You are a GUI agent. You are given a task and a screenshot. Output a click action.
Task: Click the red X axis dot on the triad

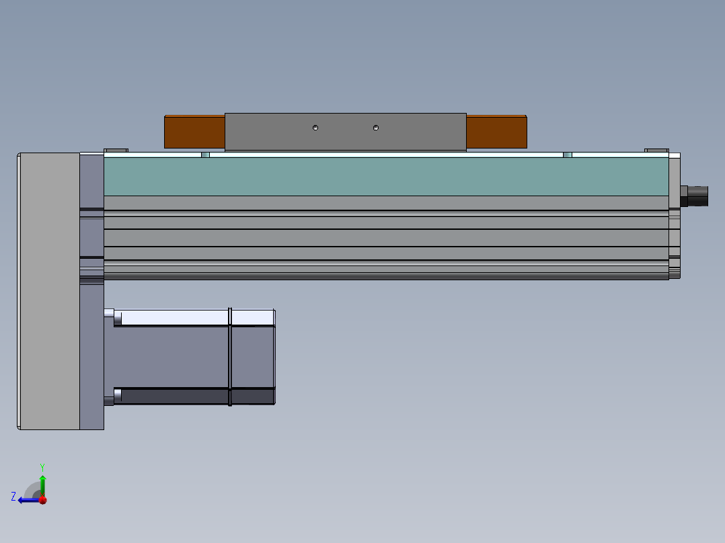click(43, 500)
